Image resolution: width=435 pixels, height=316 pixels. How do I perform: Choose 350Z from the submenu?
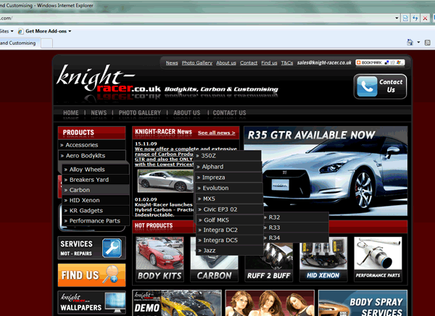tap(228, 156)
